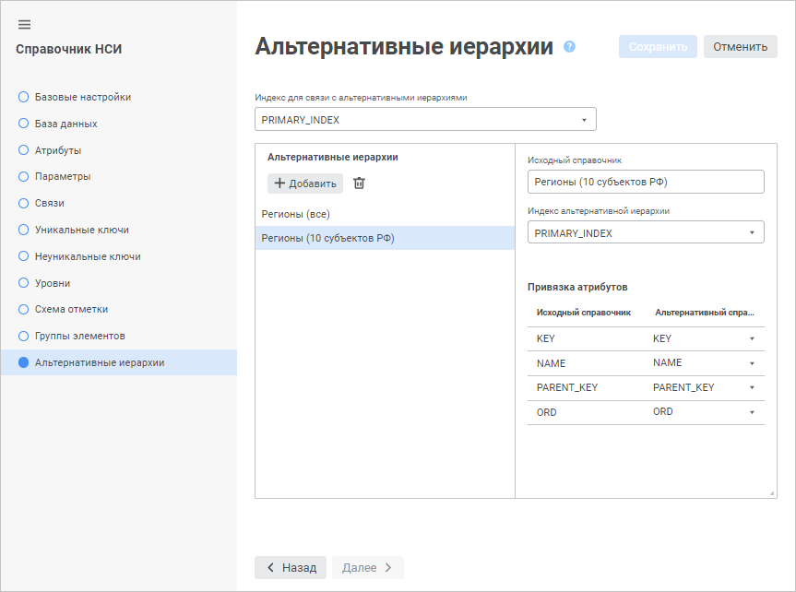Go back with the Назад button
796x592 pixels.
[x=291, y=567]
